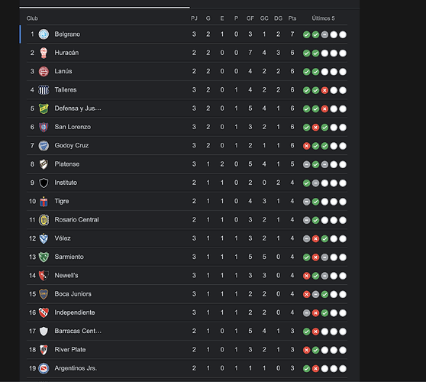
Task: Click the Últimos 5 column header
Action: tap(323, 18)
